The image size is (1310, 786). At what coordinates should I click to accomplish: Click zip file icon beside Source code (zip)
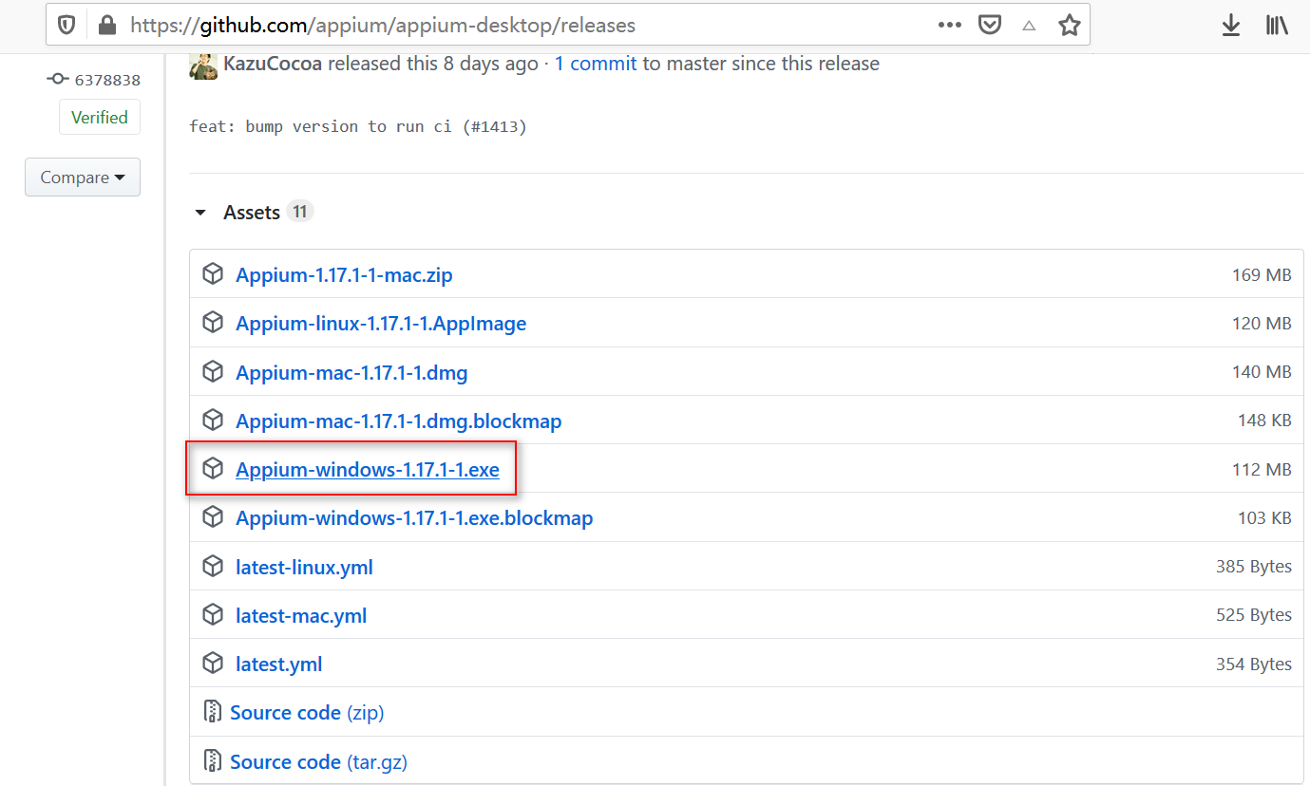[x=213, y=712]
